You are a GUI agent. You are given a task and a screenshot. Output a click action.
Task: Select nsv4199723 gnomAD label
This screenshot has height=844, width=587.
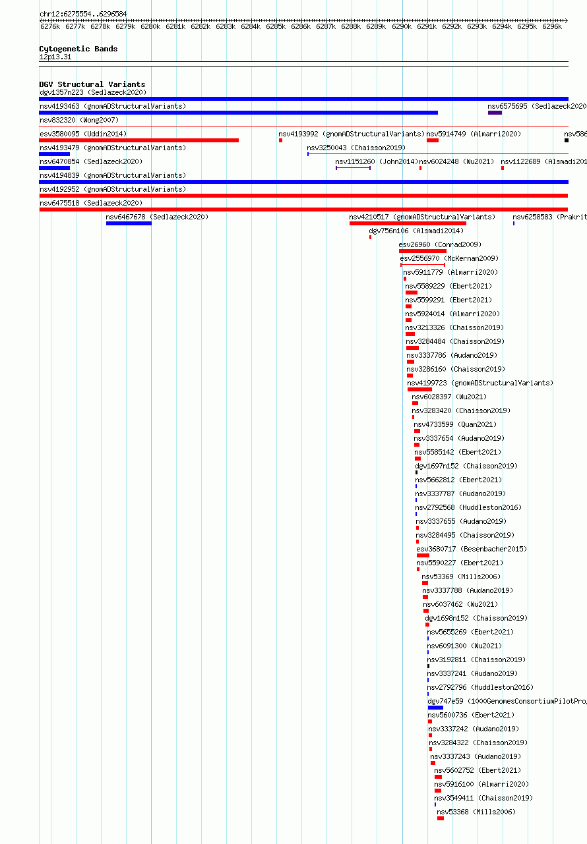click(x=480, y=383)
